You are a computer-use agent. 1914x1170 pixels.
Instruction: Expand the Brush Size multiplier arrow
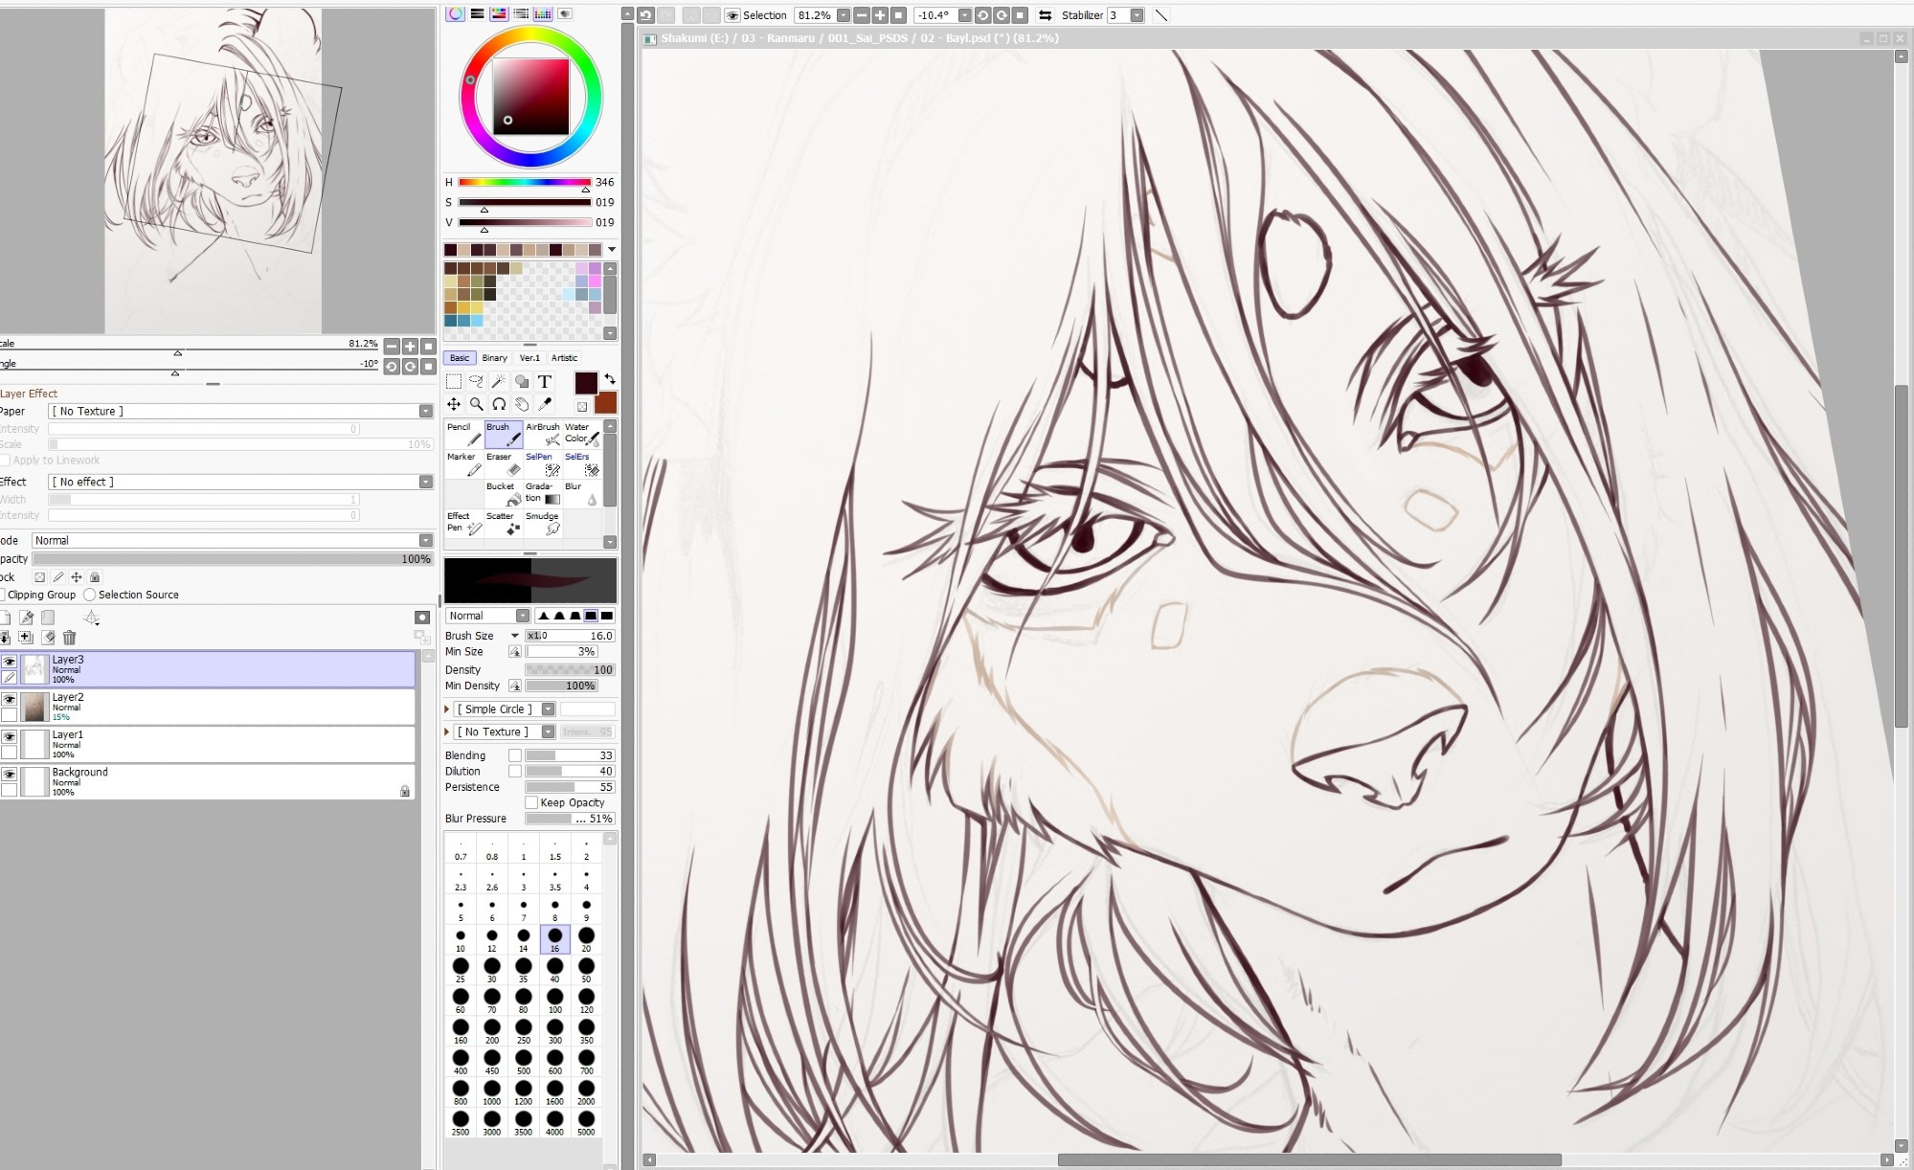click(515, 636)
